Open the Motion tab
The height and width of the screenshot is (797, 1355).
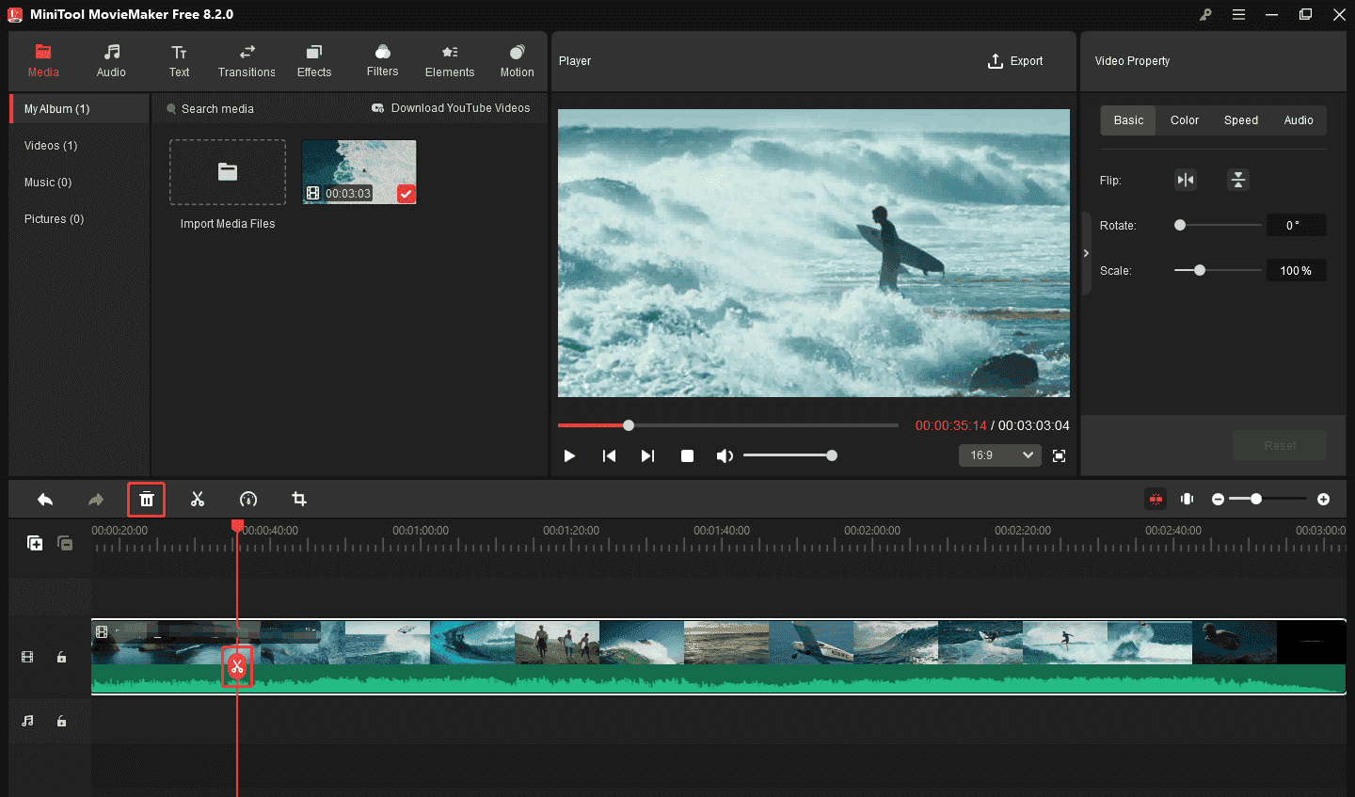[x=517, y=61]
